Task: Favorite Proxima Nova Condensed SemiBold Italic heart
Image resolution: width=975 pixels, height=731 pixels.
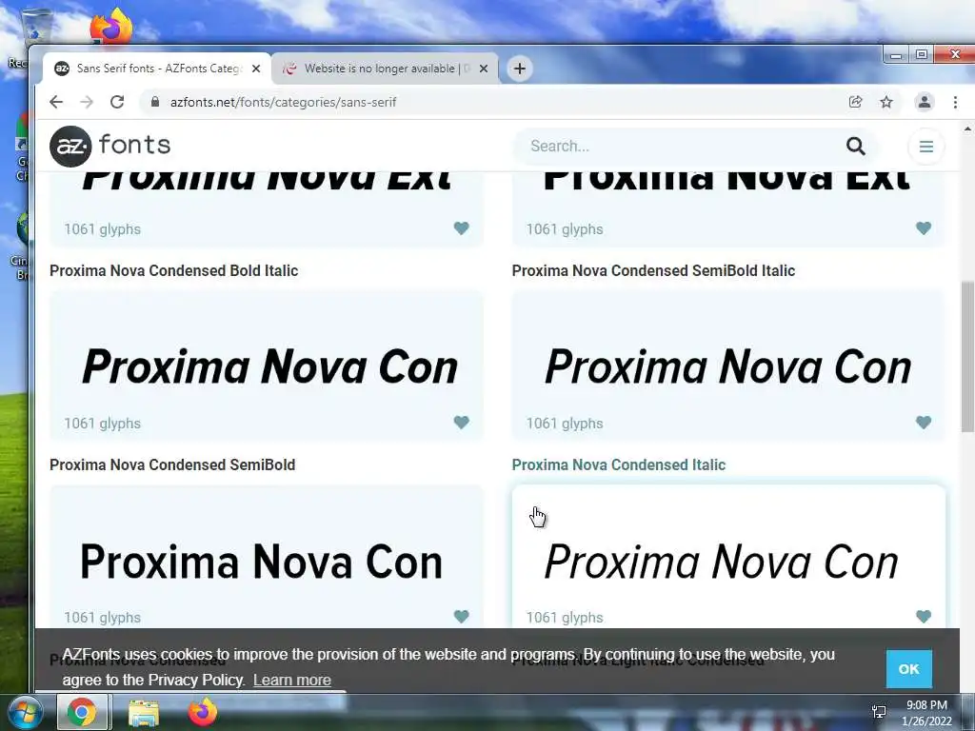Action: coord(924,423)
